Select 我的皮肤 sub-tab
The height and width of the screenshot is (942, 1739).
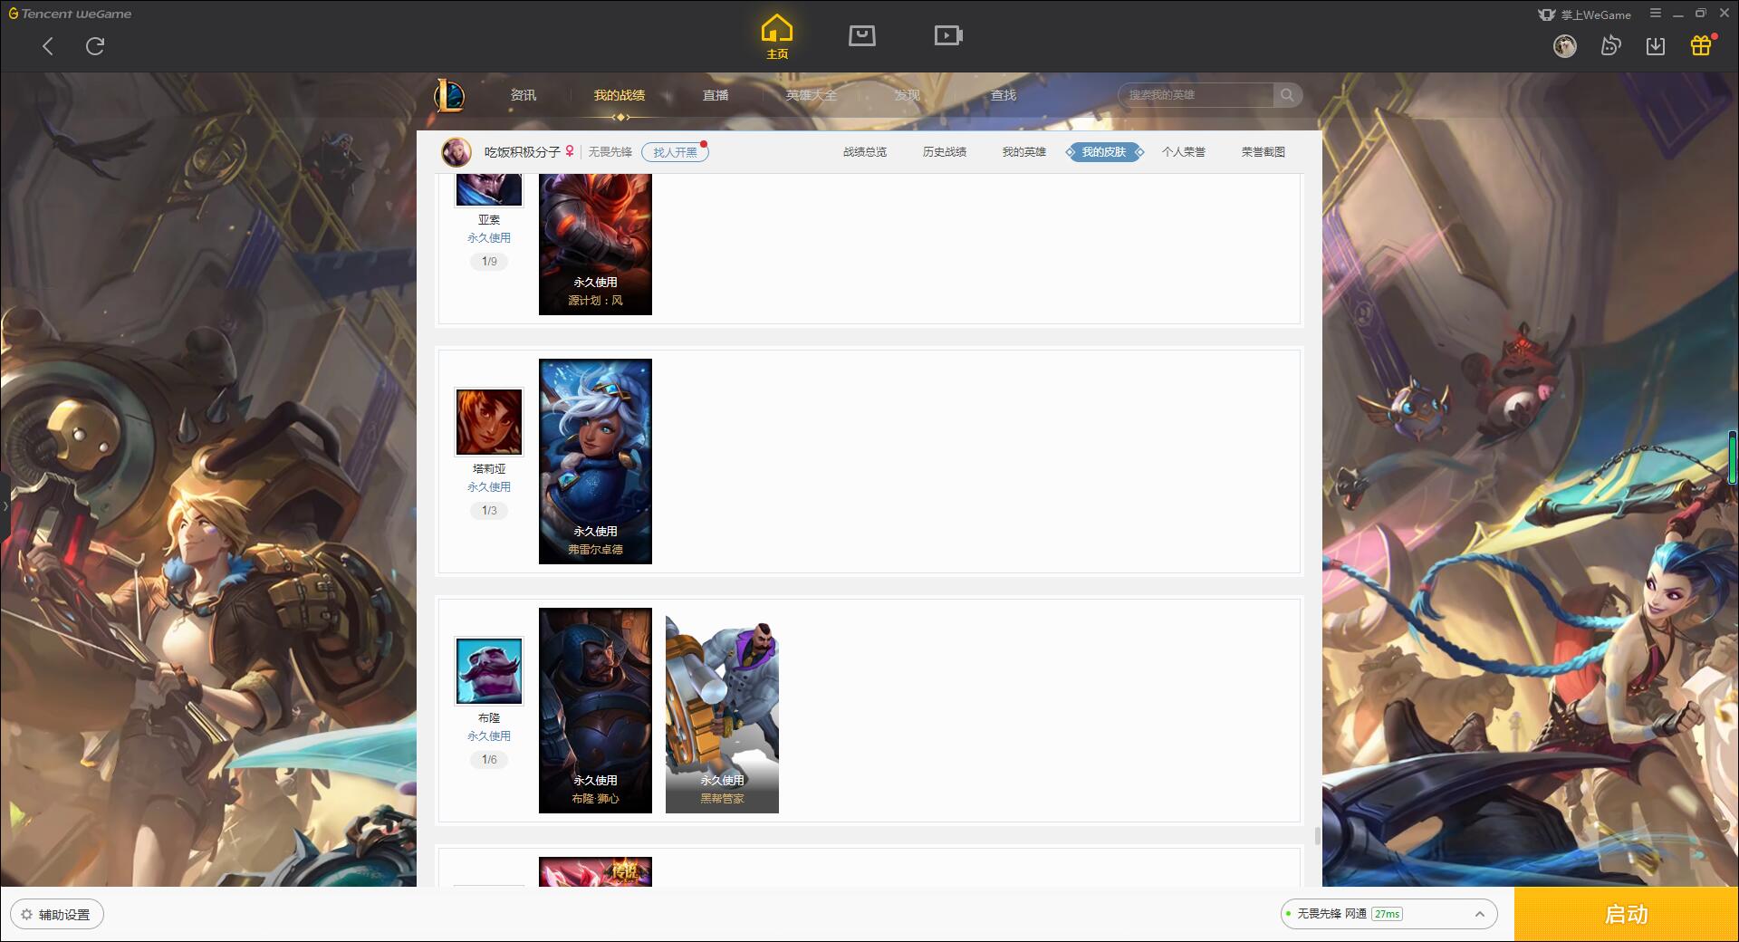tap(1104, 152)
